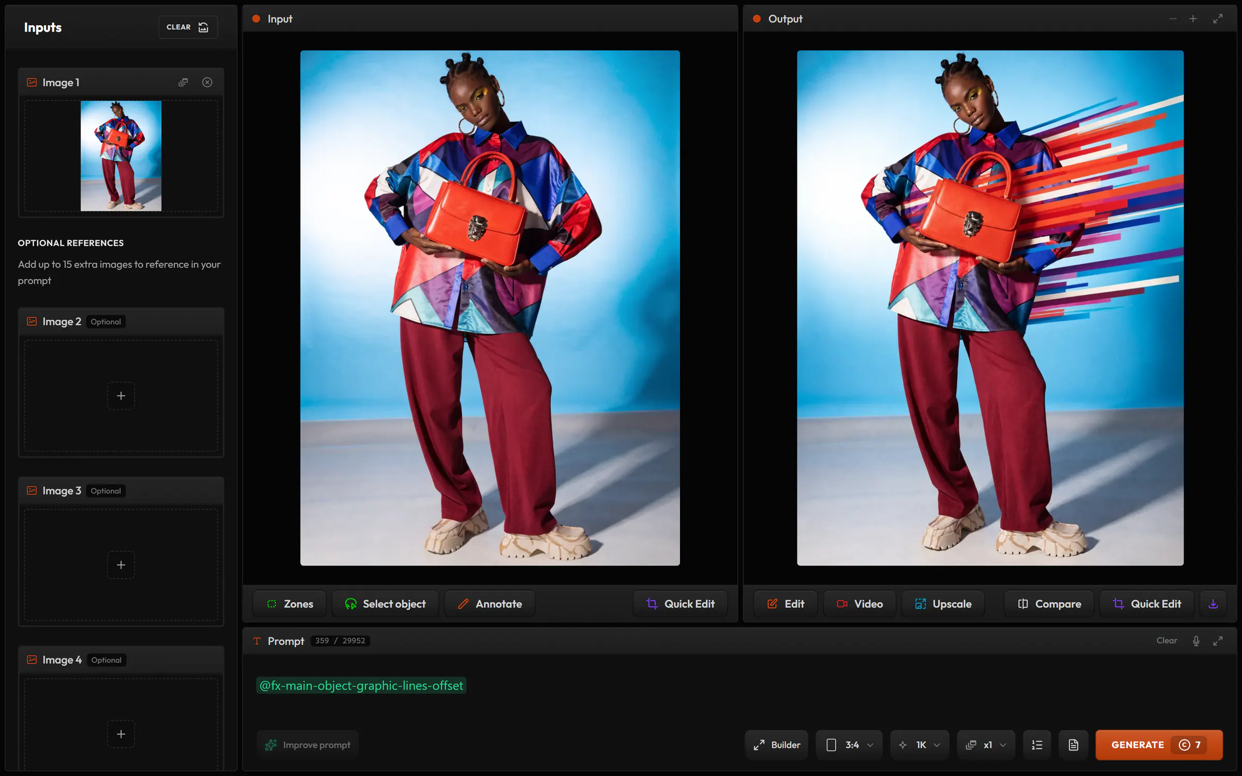This screenshot has height=776, width=1242.
Task: Zoom out the Output panel
Action: [1173, 19]
